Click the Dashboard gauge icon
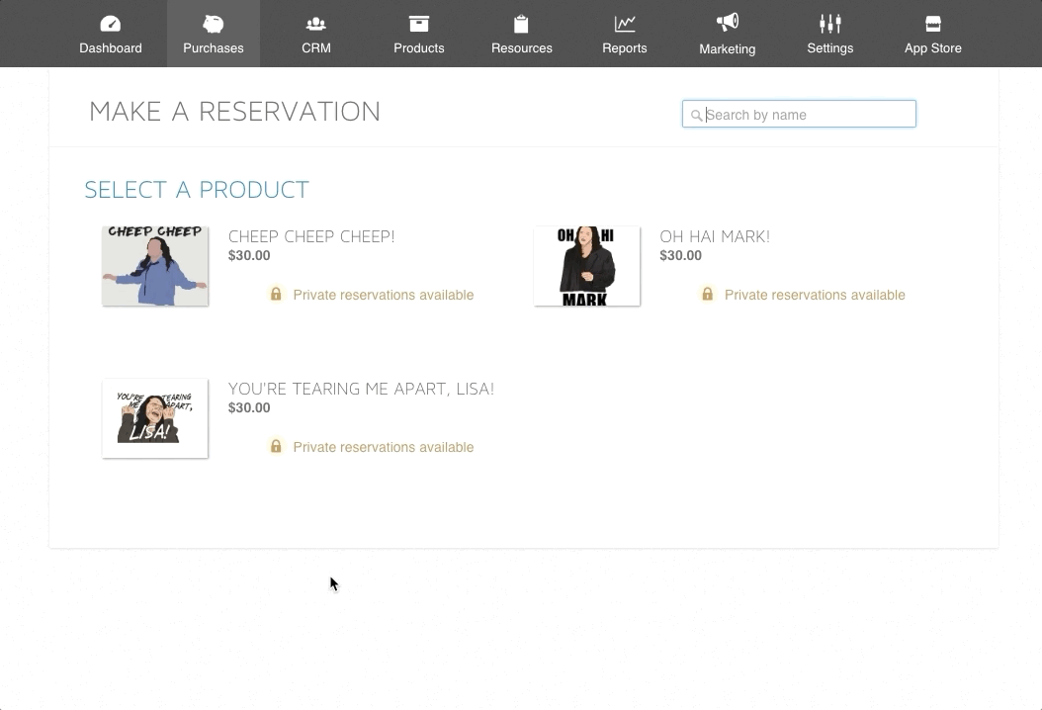Screen dimensions: 1042x710 click(x=111, y=24)
